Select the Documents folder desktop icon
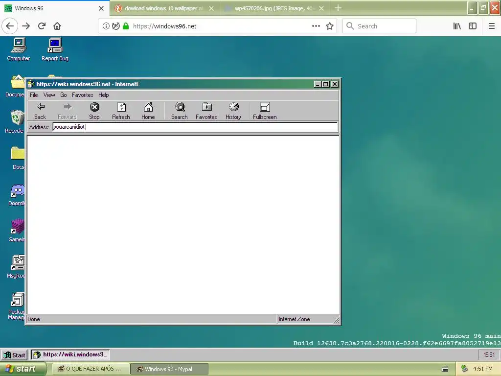The height and width of the screenshot is (376, 501). click(15, 86)
